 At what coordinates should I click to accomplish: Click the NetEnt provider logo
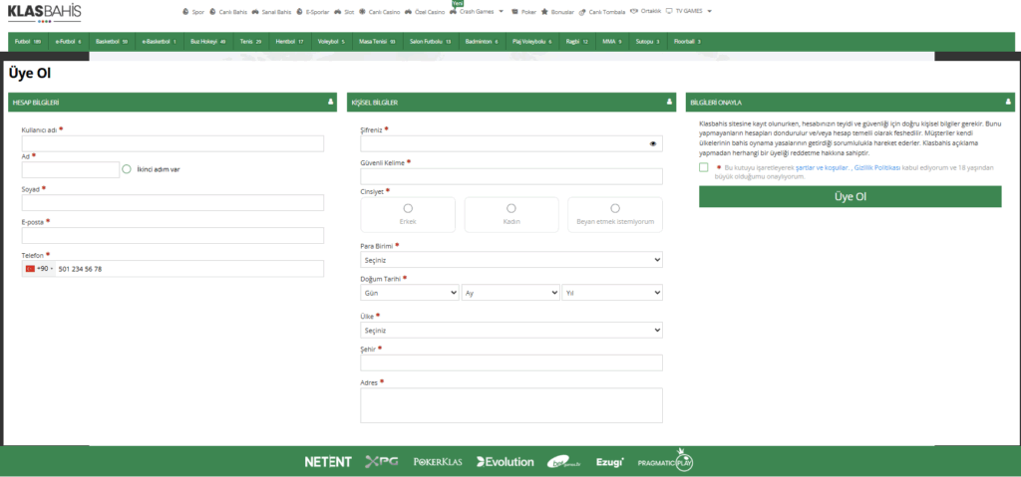pos(328,462)
